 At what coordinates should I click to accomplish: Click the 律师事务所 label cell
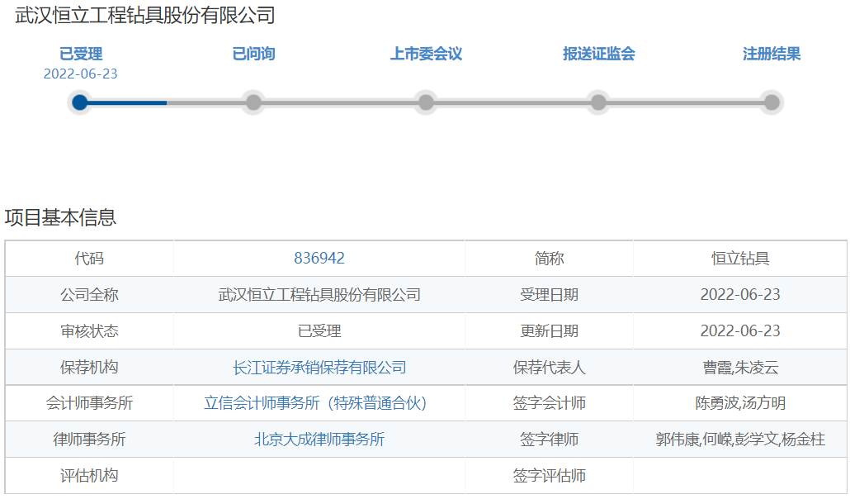tap(89, 440)
